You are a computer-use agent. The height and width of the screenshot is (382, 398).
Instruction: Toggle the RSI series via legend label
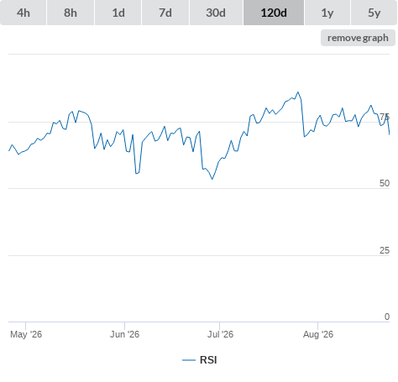(208, 360)
